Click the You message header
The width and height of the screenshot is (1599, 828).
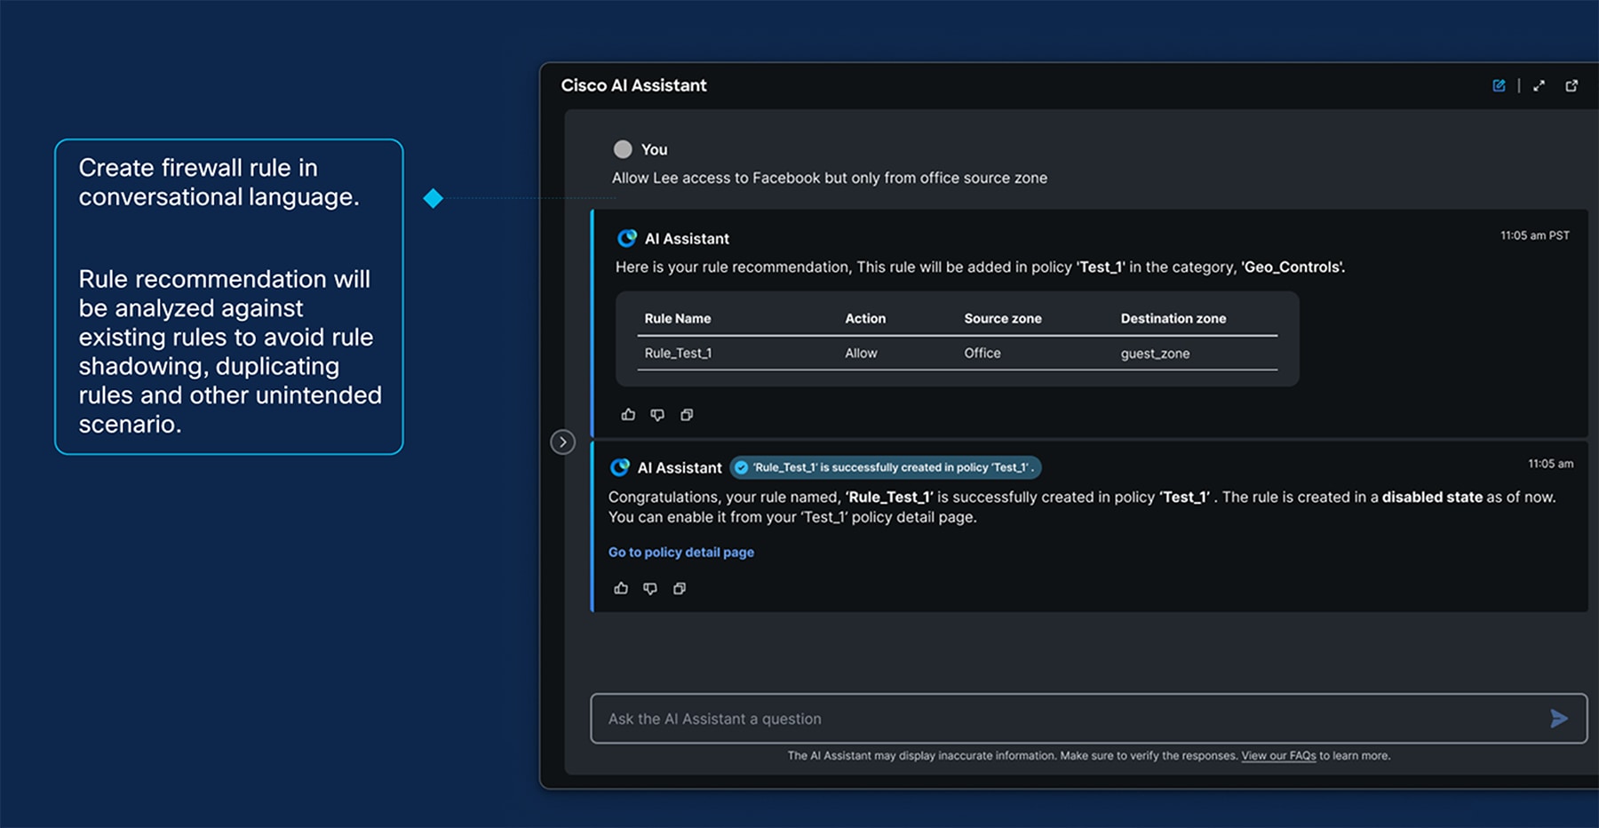(641, 149)
